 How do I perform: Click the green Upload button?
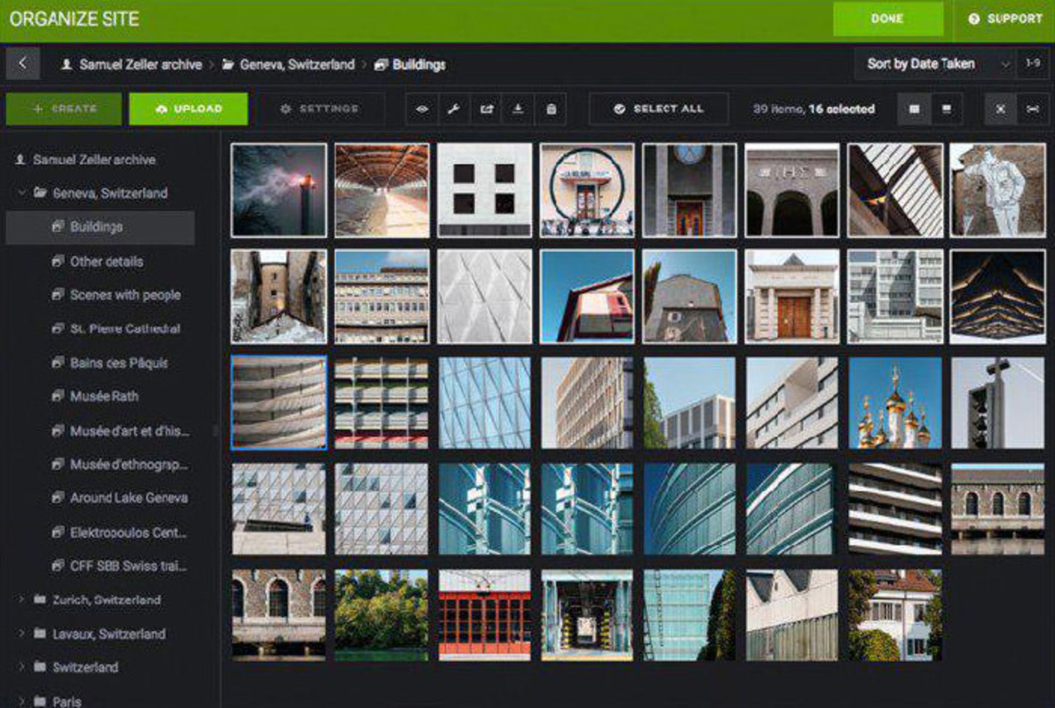pyautogui.click(x=188, y=109)
